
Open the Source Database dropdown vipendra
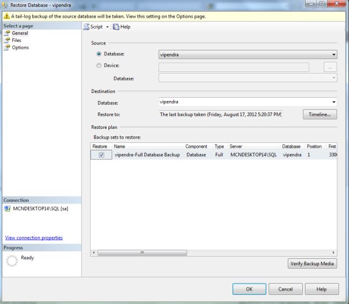point(248,55)
